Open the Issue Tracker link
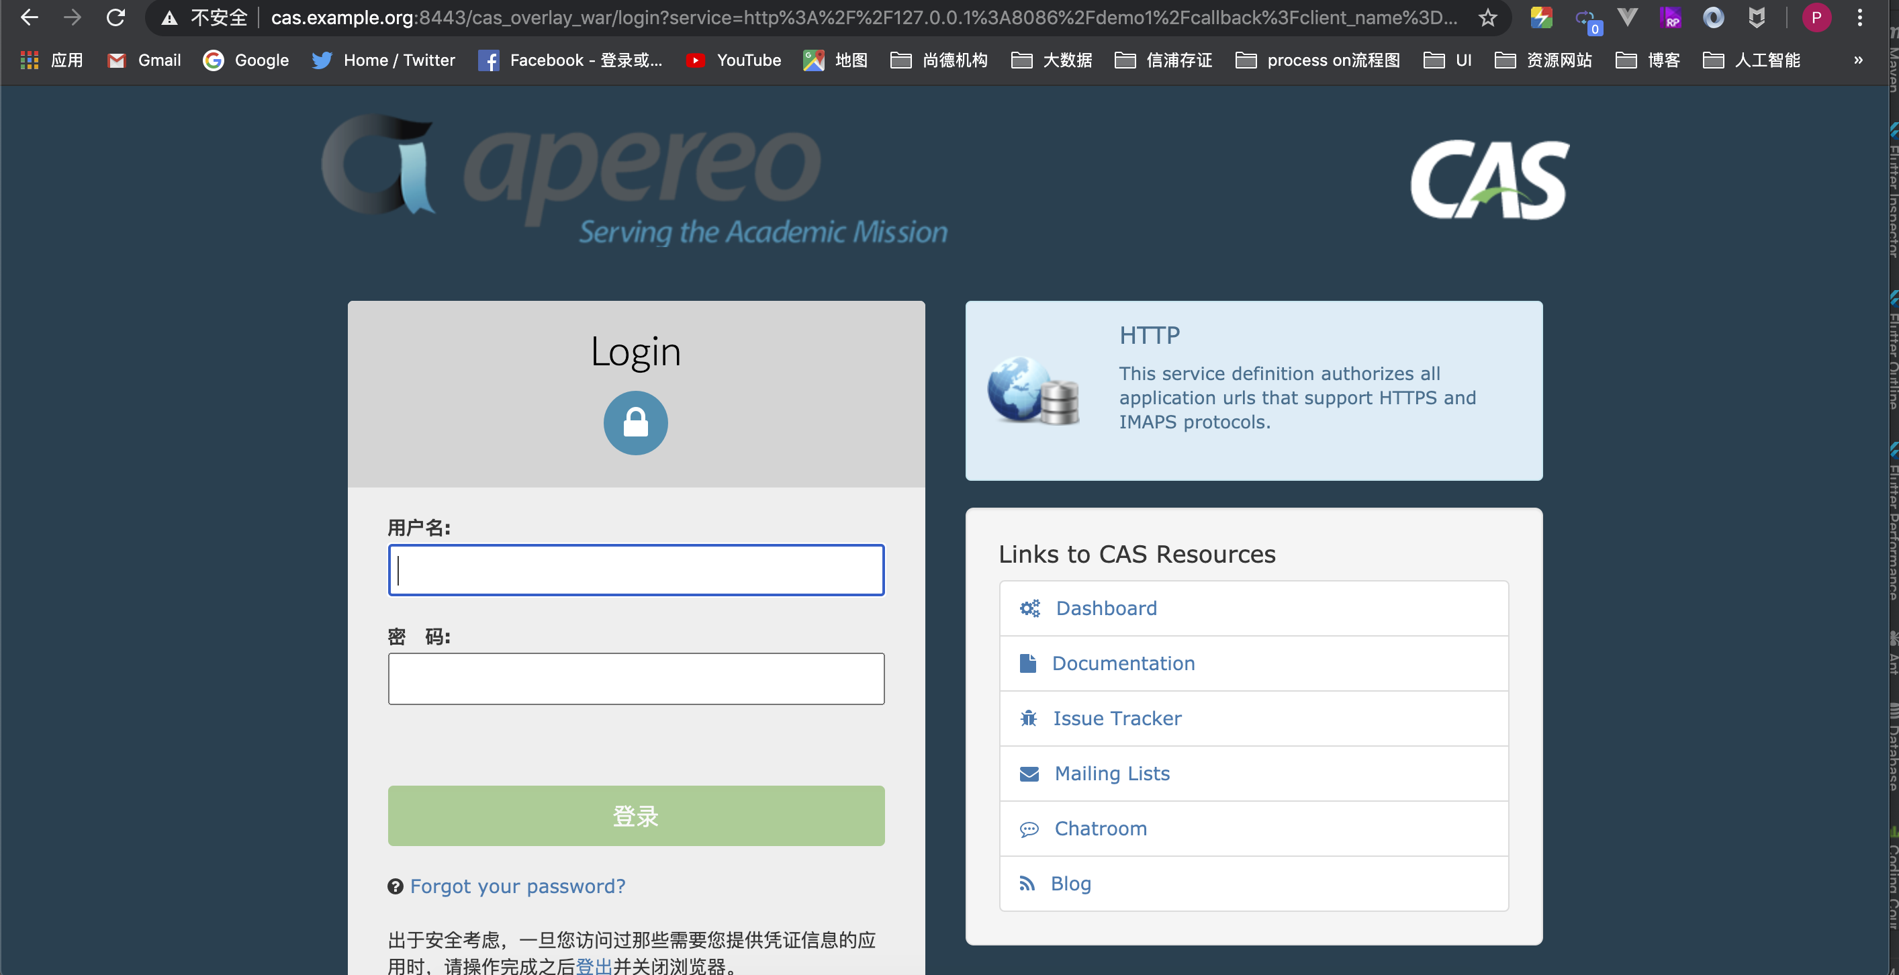Viewport: 1899px width, 975px height. [x=1116, y=718]
